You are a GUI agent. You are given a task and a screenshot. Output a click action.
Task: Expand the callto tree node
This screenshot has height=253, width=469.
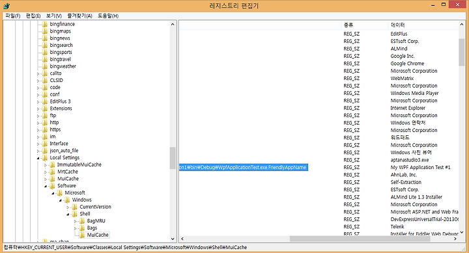click(x=38, y=73)
